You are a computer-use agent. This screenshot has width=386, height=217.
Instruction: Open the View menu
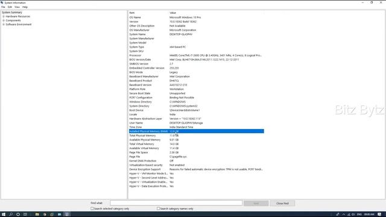17,7
